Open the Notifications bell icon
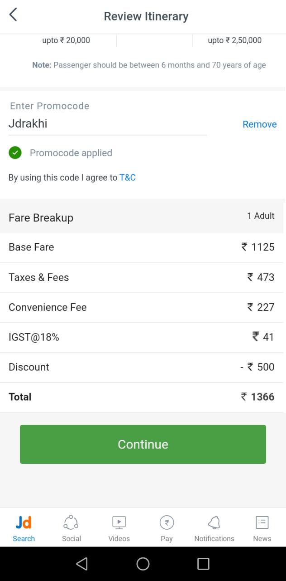 tap(214, 522)
